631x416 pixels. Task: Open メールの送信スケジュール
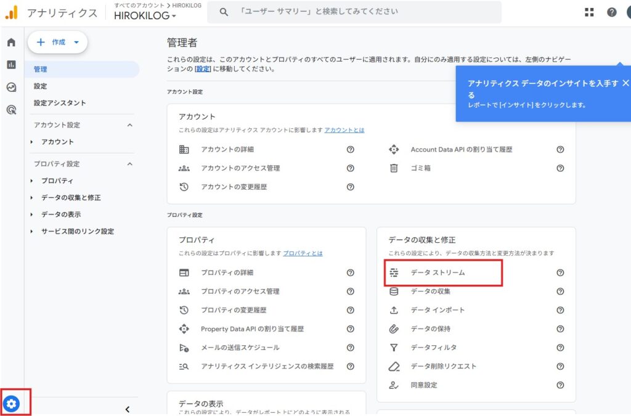[240, 347]
